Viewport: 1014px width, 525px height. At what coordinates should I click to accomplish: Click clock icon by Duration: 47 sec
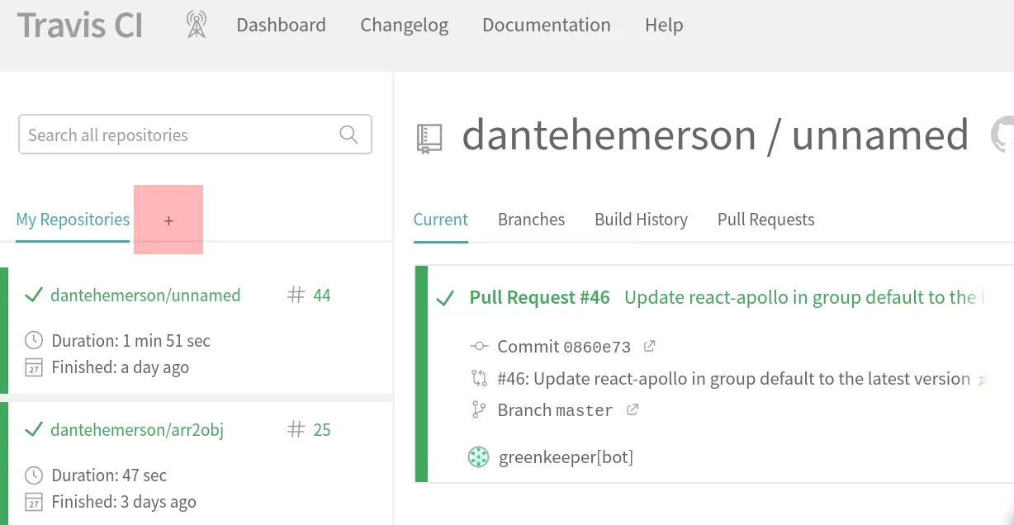34,475
